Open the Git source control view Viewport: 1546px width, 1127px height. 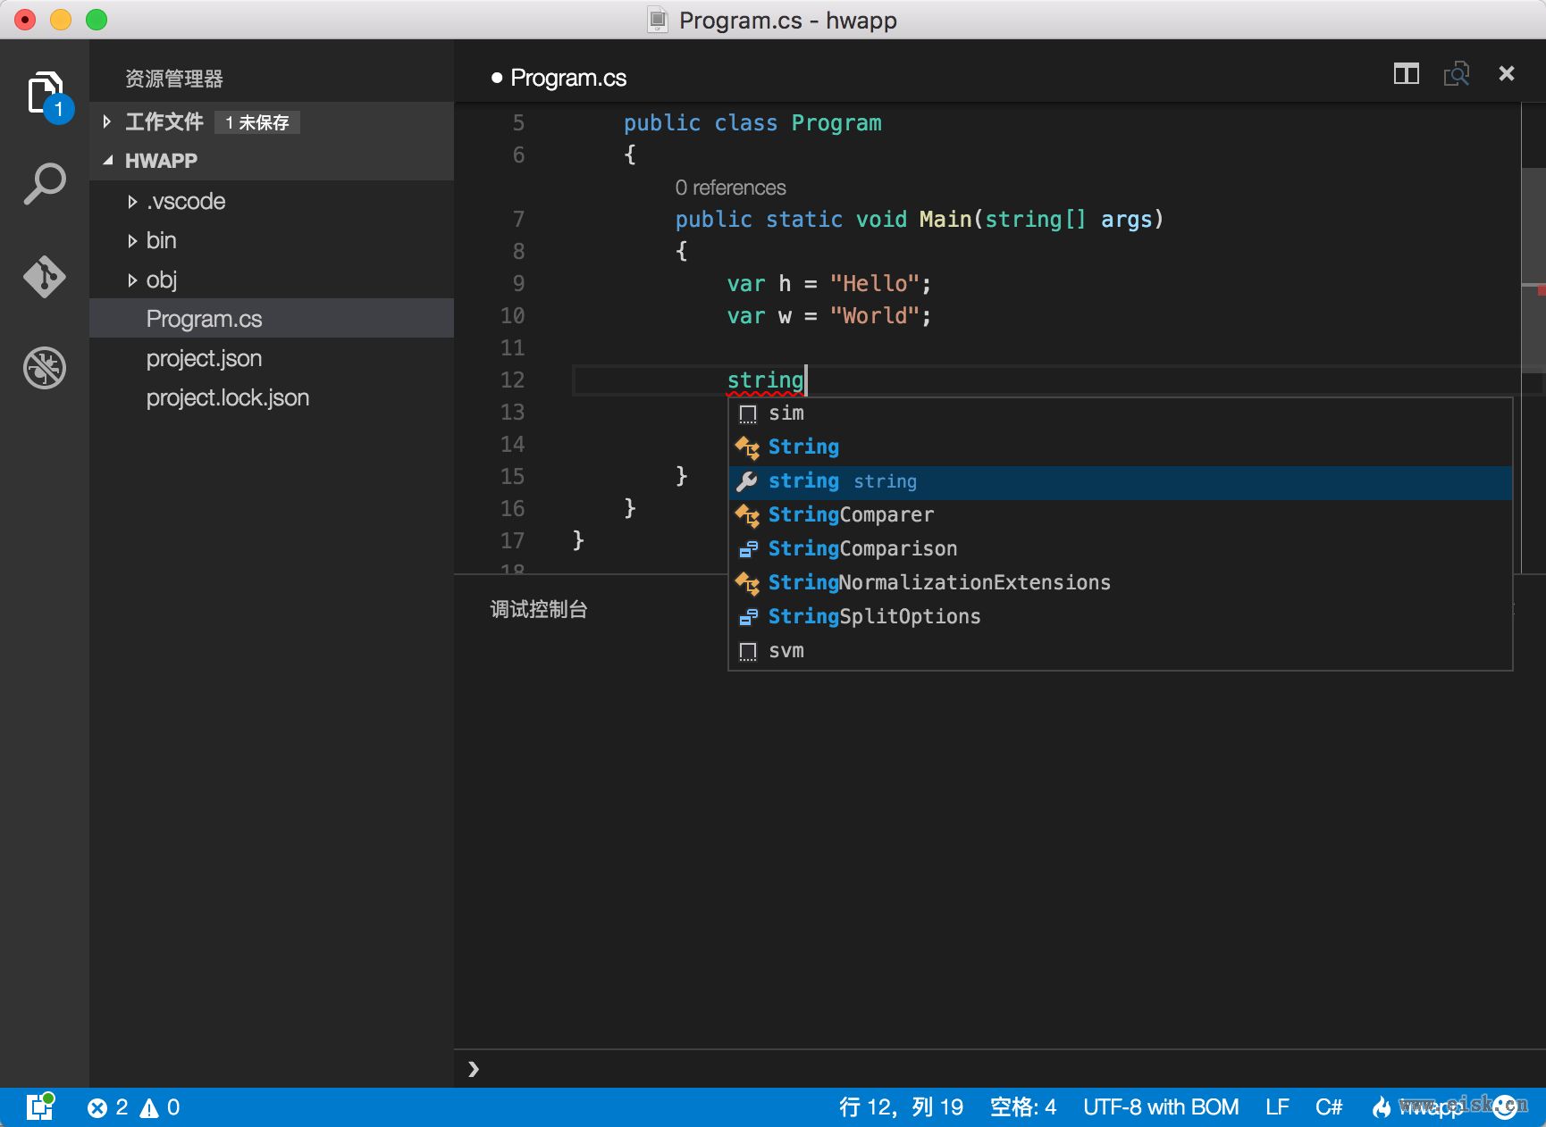(44, 277)
